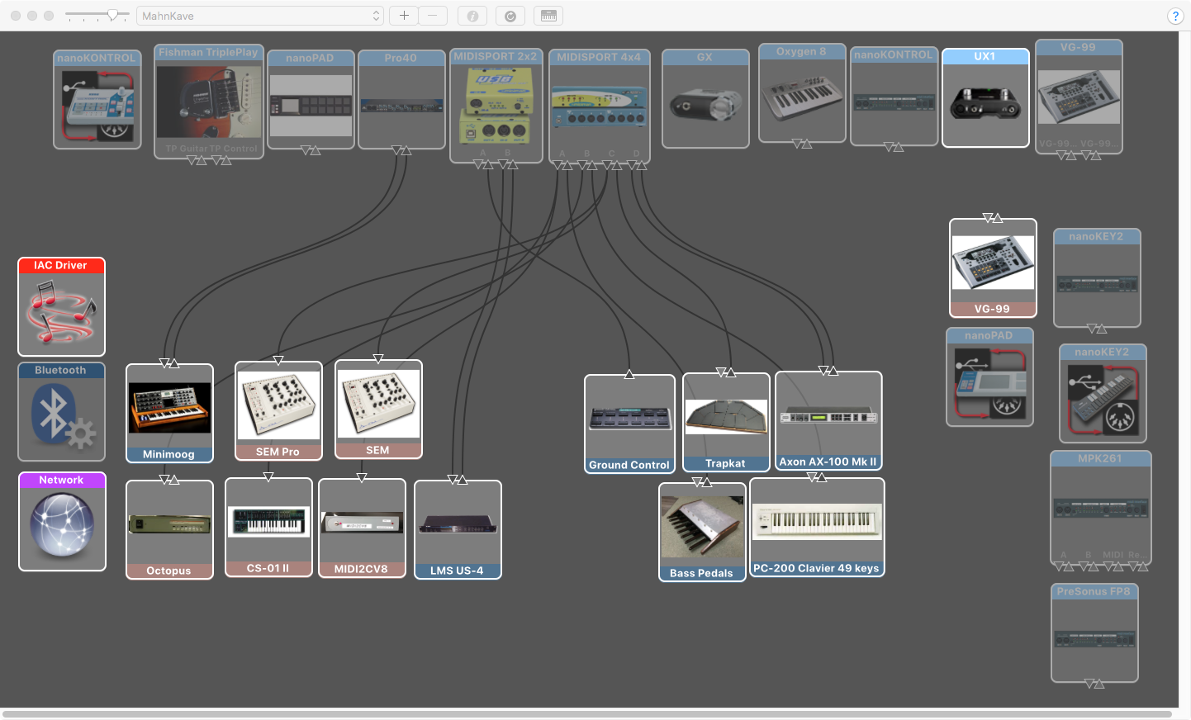Select the nanoKONTROL device beside Fishman TriplePlay
This screenshot has height=720, width=1191.
tap(97, 99)
